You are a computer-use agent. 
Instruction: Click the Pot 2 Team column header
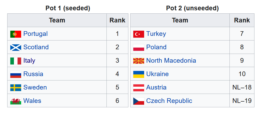180,20
